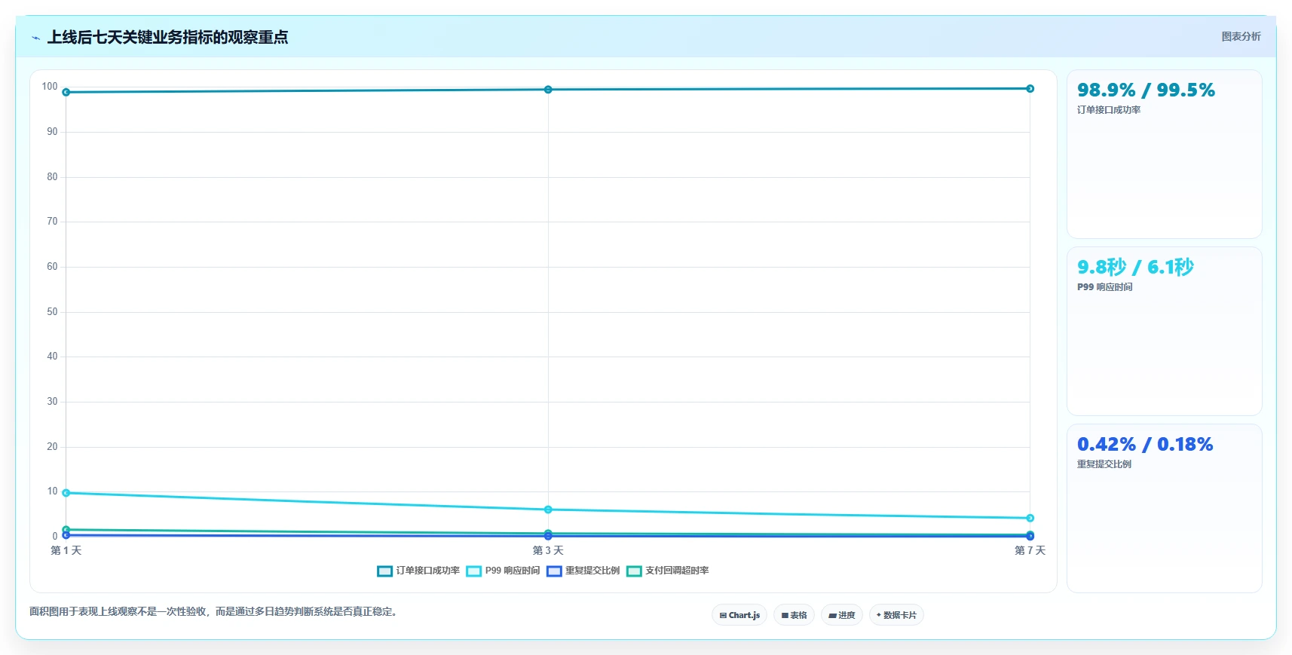
Task: Click the 表格 chip
Action: tap(794, 615)
